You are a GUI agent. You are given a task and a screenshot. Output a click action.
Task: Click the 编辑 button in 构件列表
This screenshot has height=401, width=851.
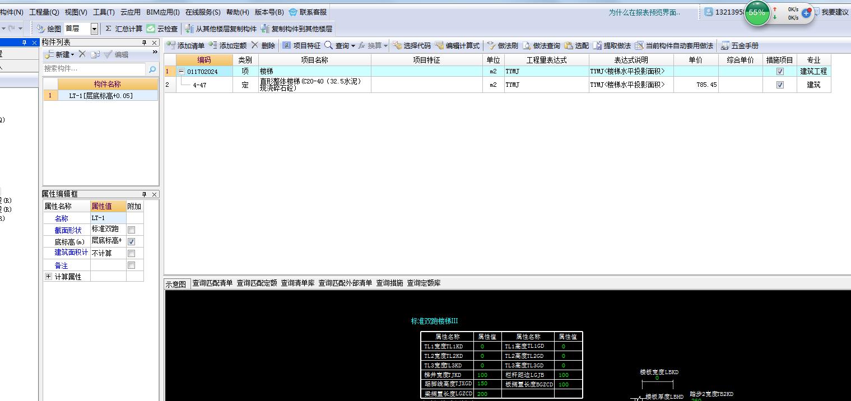pos(117,54)
